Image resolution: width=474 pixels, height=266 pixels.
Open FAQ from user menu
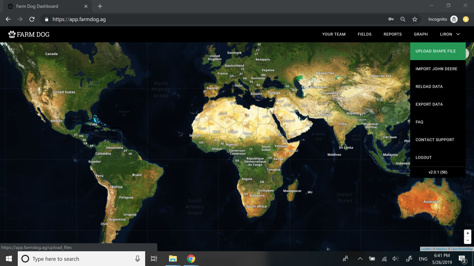coord(438,122)
